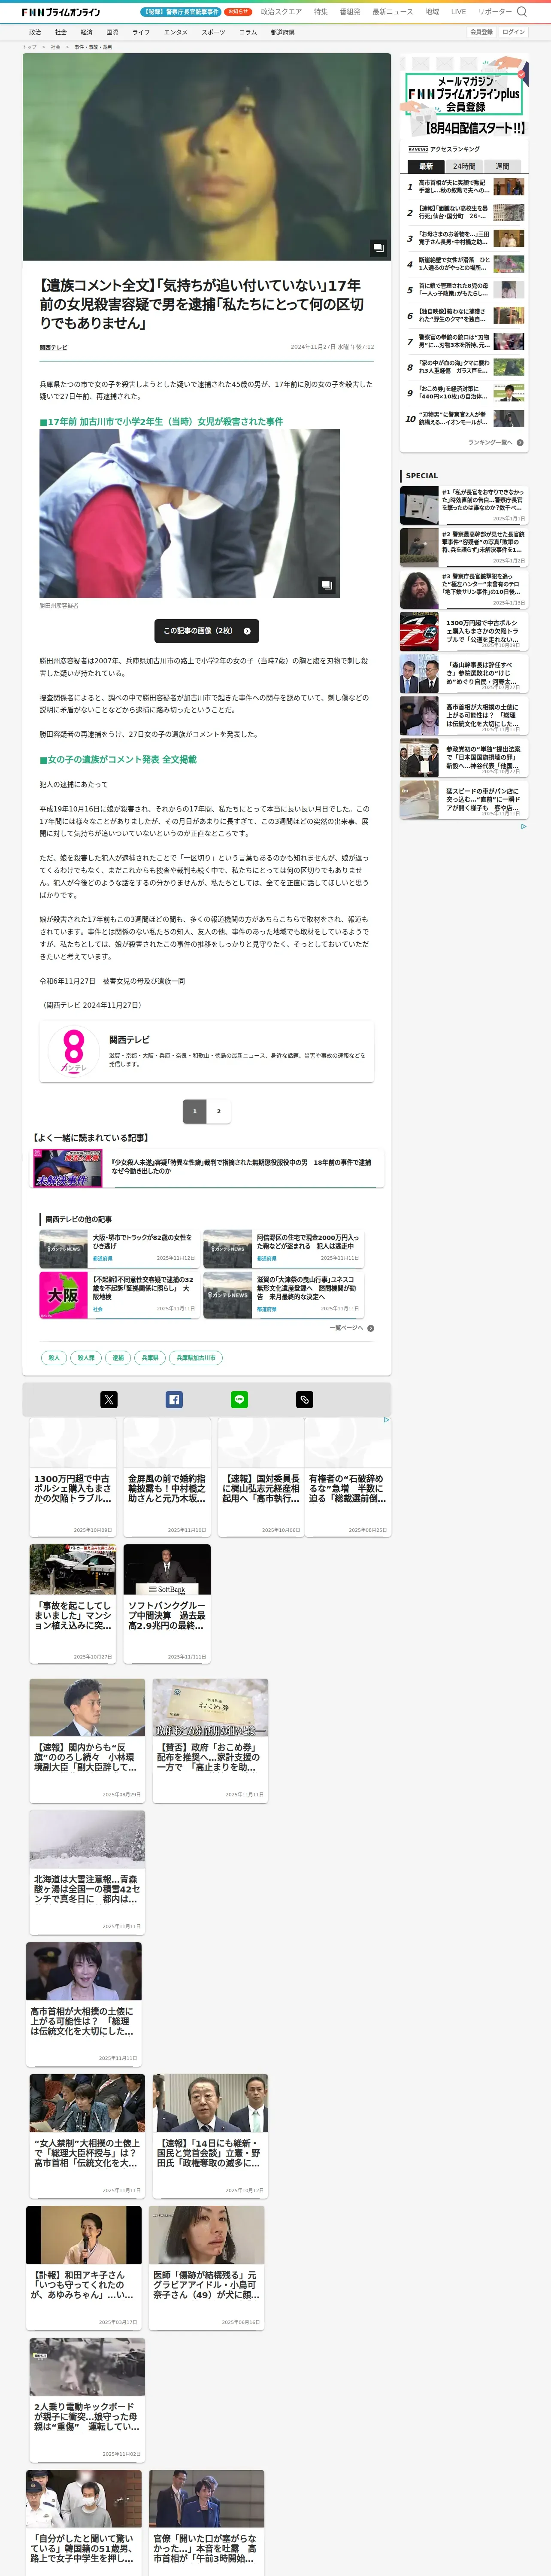Open 2人乗り電動キックボード article card
This screenshot has height=2576, width=551.
[x=87, y=2399]
